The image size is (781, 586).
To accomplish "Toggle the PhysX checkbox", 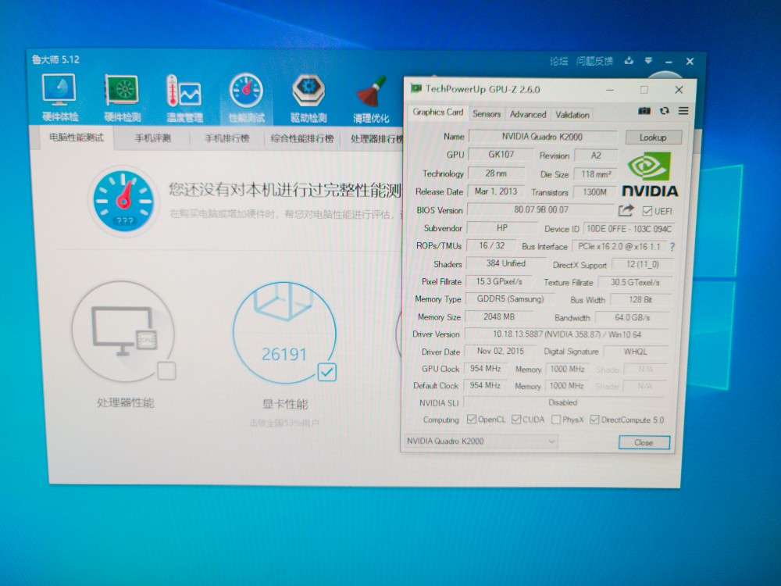I will coord(556,420).
